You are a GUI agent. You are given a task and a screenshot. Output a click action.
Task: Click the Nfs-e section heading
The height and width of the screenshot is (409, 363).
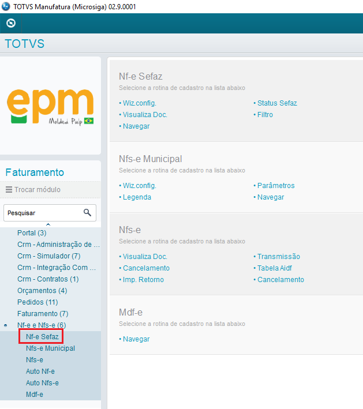130,230
